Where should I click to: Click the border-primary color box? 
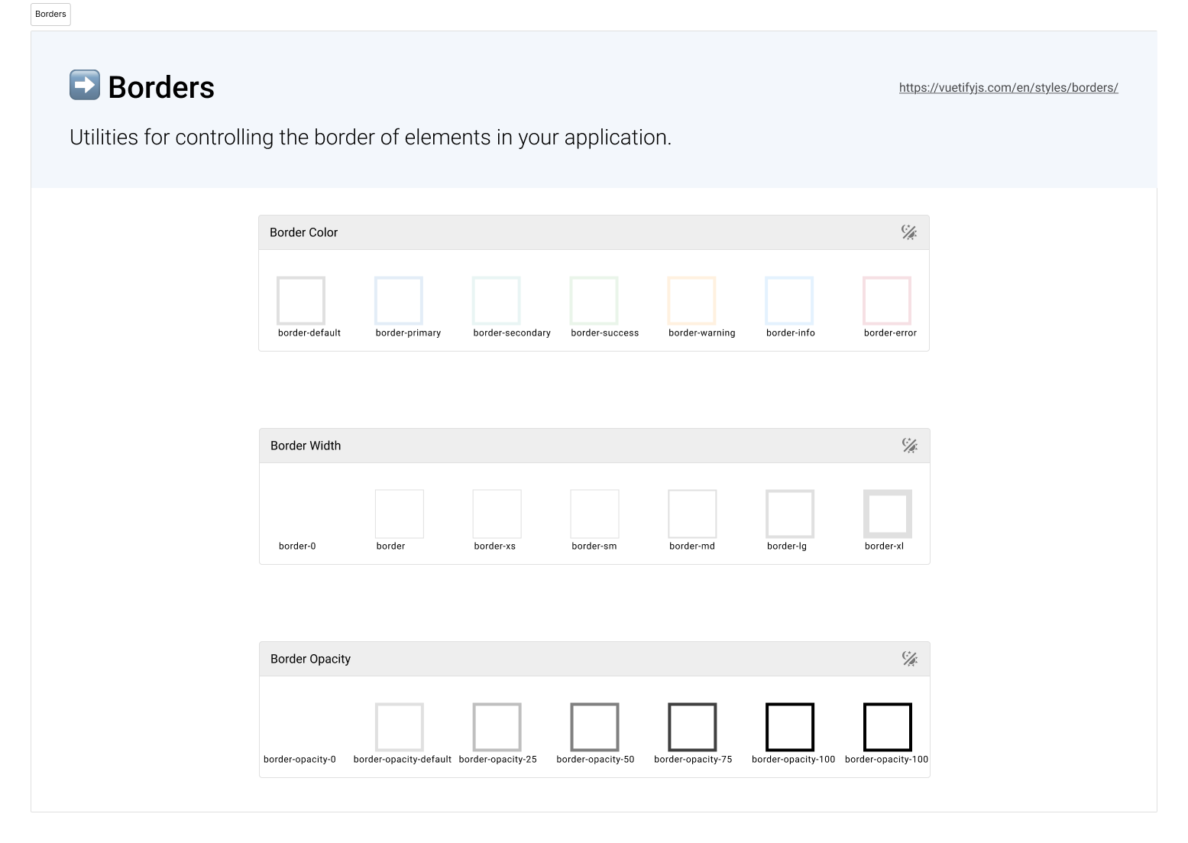[x=399, y=301]
